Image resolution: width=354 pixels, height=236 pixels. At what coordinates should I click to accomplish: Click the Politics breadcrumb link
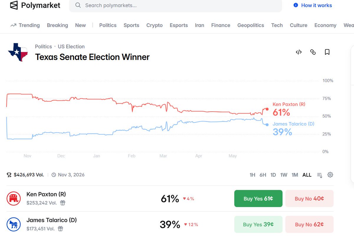coord(43,46)
